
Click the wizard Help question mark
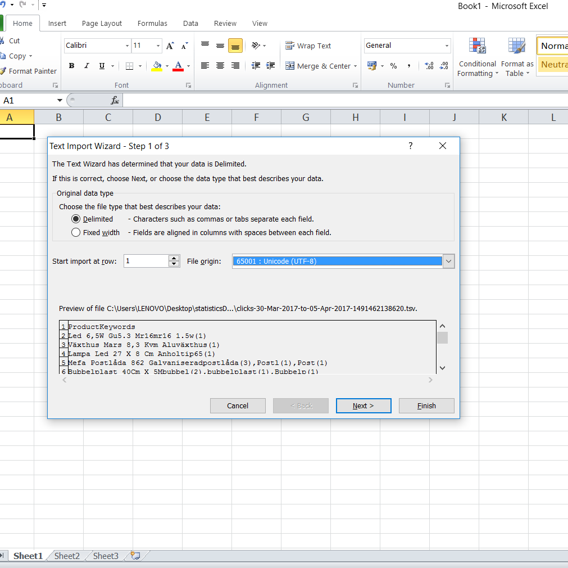coord(411,146)
